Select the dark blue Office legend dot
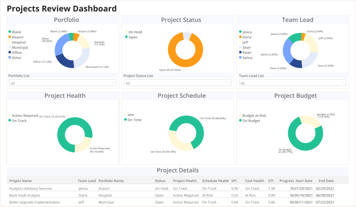 10,52
